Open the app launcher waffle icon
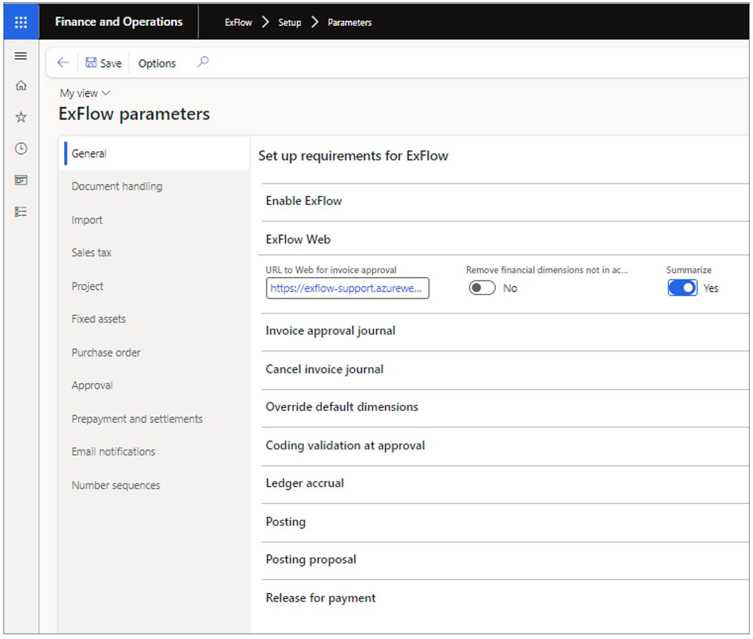Screen dimensions: 753x639 point(21,22)
